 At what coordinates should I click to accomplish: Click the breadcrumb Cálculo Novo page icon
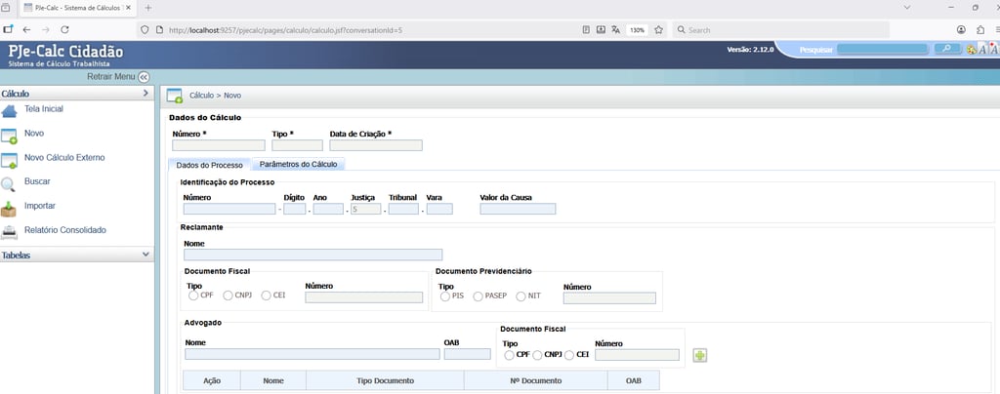tap(174, 96)
